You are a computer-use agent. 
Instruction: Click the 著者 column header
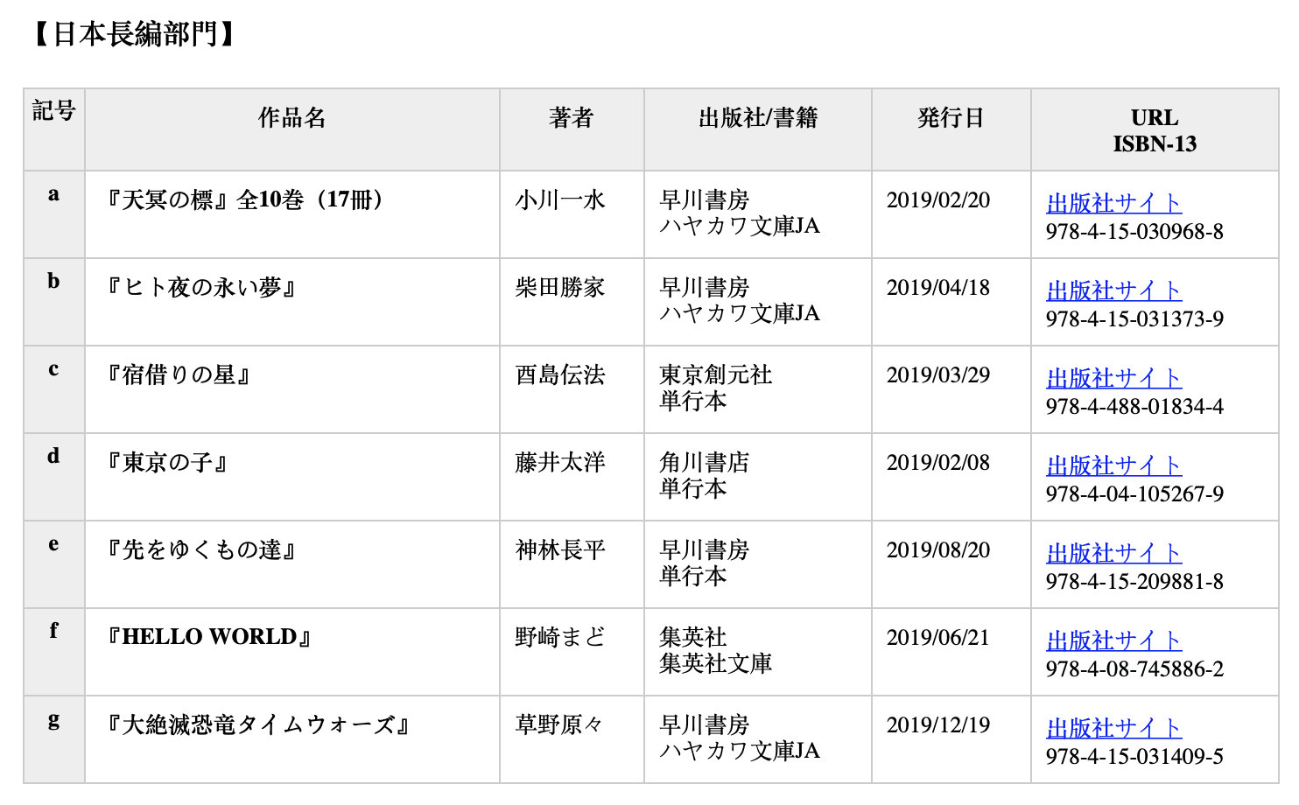click(572, 117)
